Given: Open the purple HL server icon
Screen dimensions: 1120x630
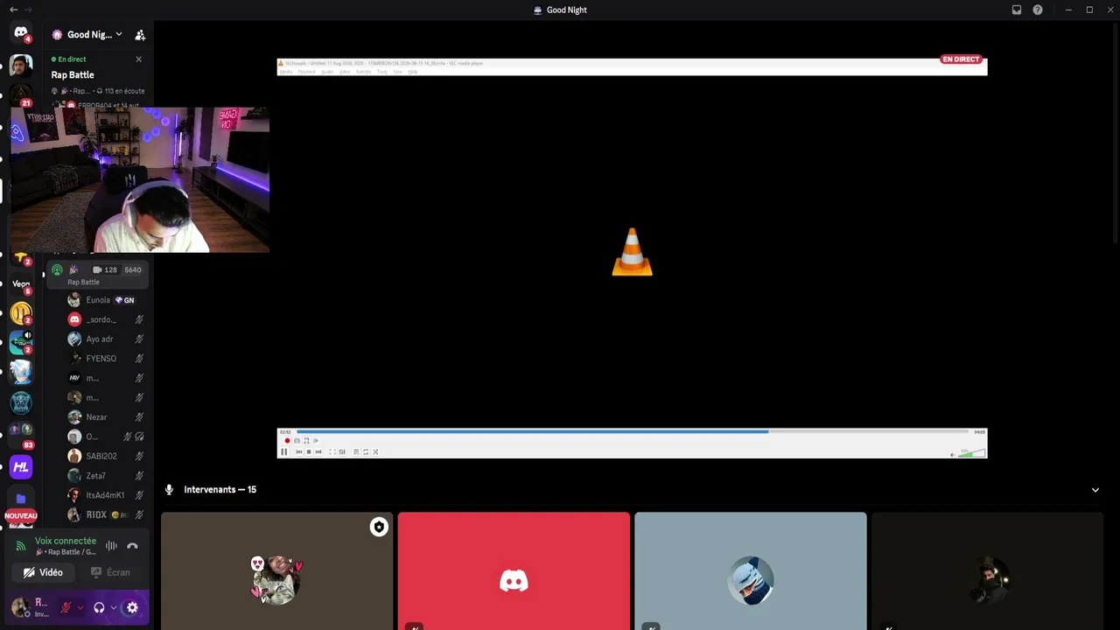Looking at the screenshot, I should tap(21, 467).
